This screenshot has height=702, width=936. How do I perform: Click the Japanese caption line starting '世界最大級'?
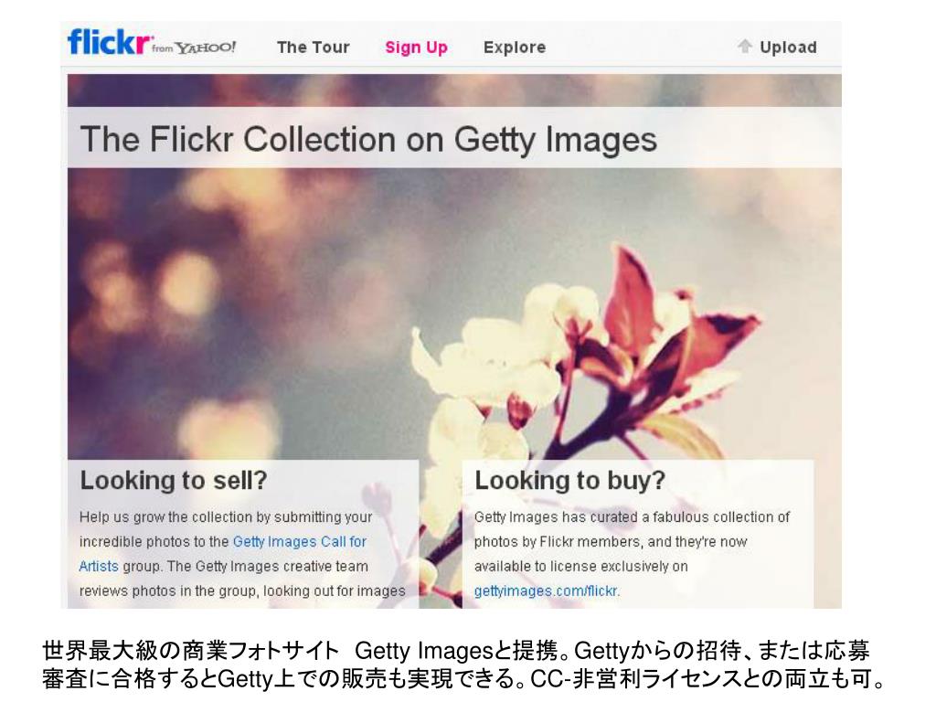[456, 651]
